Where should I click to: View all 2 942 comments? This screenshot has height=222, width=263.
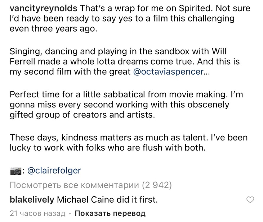coord(90,185)
